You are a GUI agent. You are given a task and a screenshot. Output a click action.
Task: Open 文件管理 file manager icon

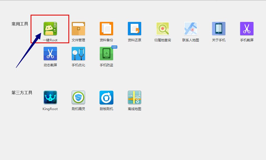click(78, 29)
